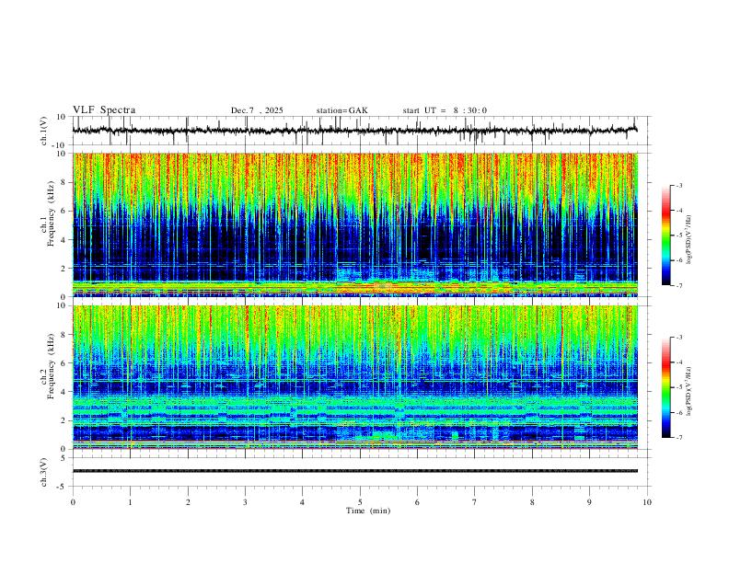Click the "9" tick on the time axis
Image resolution: width=729 pixels, height=563 pixels.
589,502
